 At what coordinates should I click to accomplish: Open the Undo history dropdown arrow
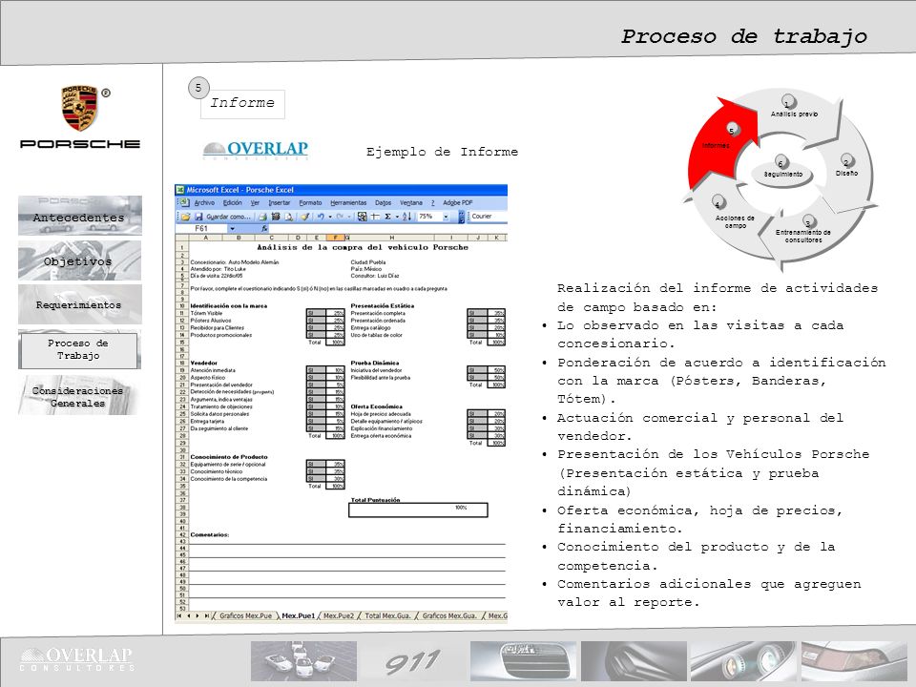[330, 217]
